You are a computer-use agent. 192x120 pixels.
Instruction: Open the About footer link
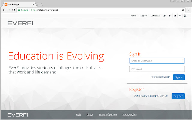[90, 115]
